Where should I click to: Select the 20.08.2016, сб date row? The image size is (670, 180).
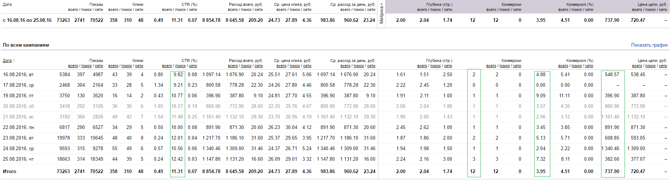pyautogui.click(x=335, y=106)
